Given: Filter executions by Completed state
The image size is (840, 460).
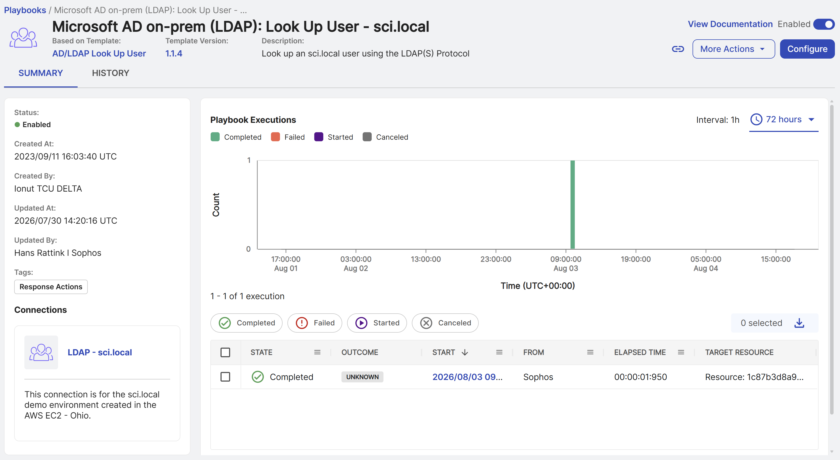Looking at the screenshot, I should [x=246, y=323].
